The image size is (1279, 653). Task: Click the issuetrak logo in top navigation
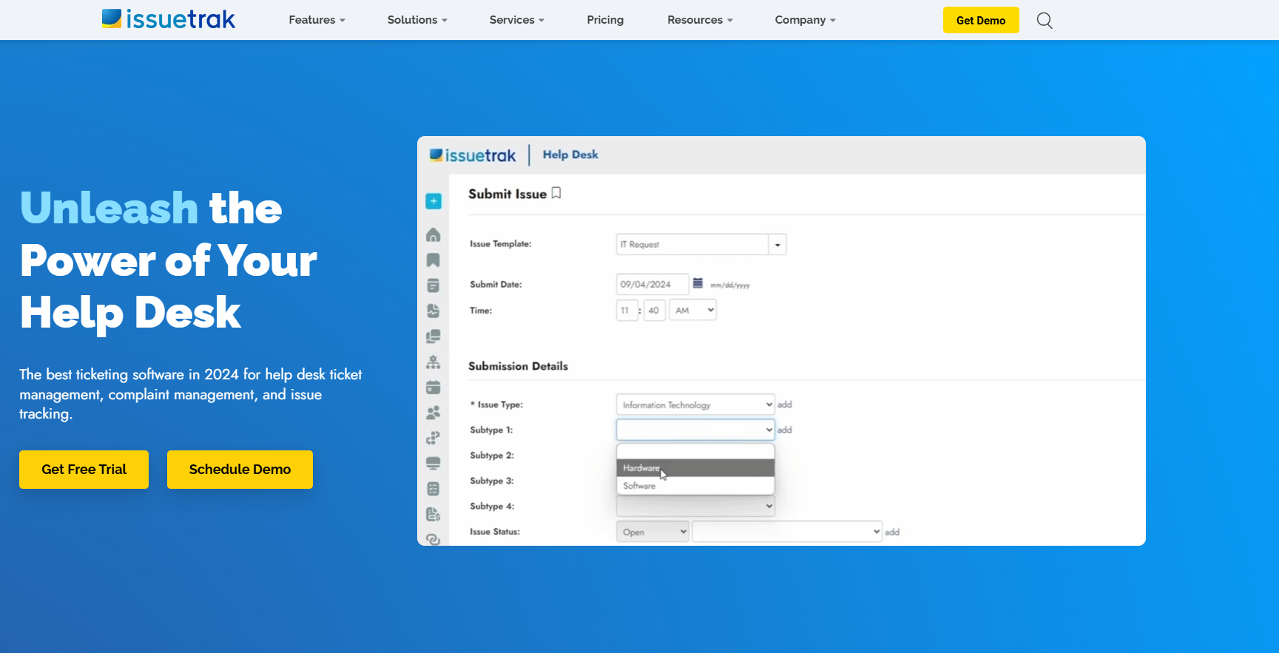click(169, 19)
